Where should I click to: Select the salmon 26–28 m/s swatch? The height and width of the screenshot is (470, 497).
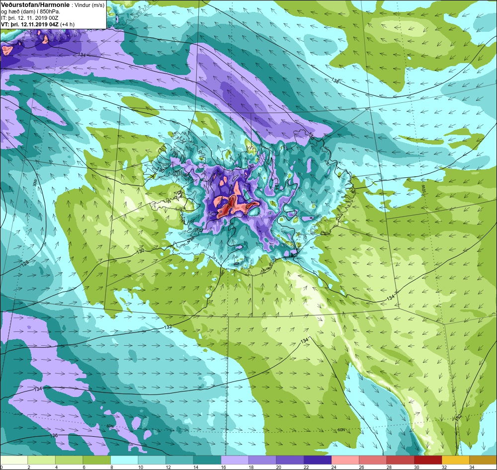372,460
